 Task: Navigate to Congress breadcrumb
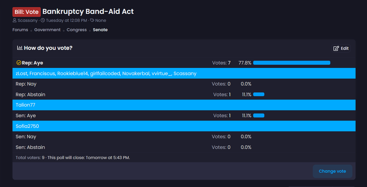tap(77, 30)
